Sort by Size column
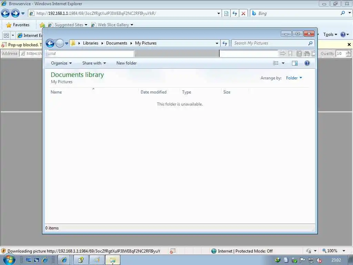 [x=227, y=92]
